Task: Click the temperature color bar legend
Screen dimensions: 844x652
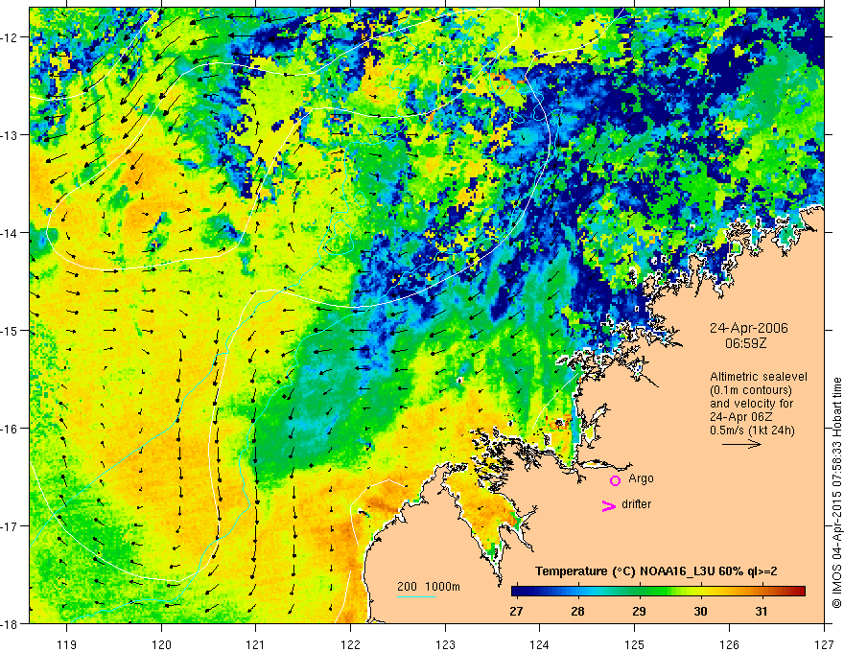Action: 658,592
